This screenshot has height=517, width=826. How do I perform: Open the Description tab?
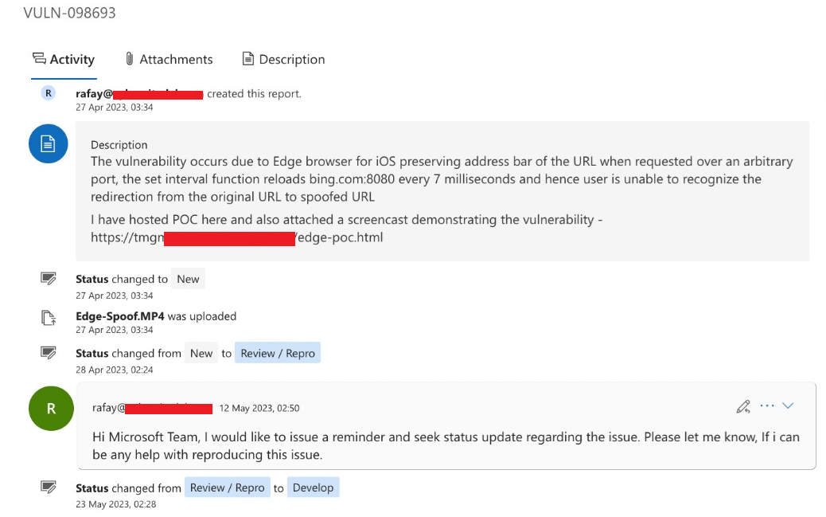click(283, 60)
